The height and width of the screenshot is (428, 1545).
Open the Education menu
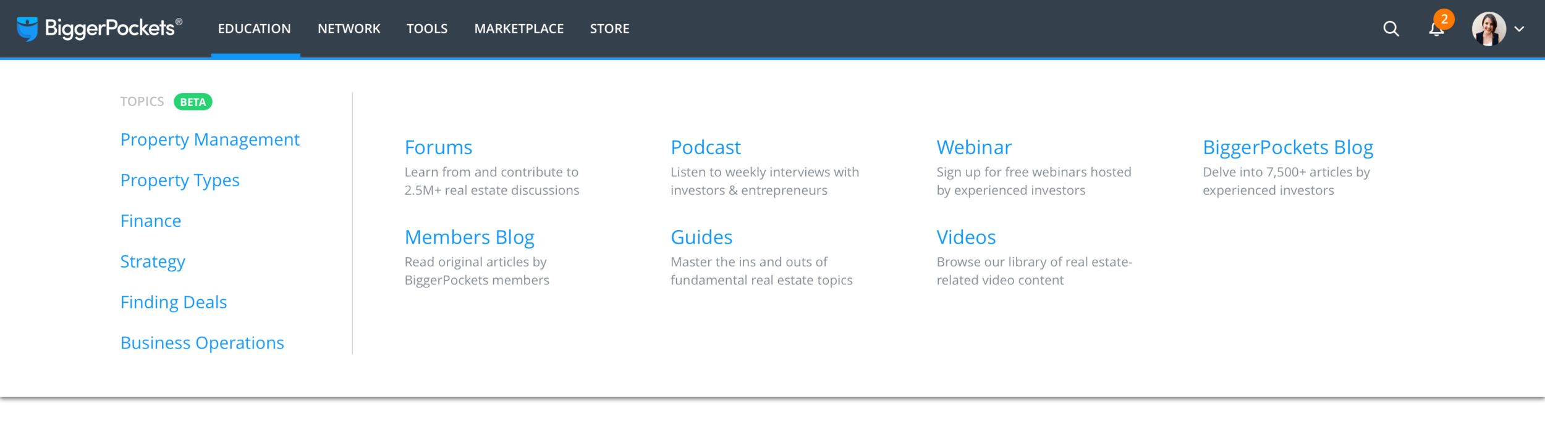tap(254, 29)
